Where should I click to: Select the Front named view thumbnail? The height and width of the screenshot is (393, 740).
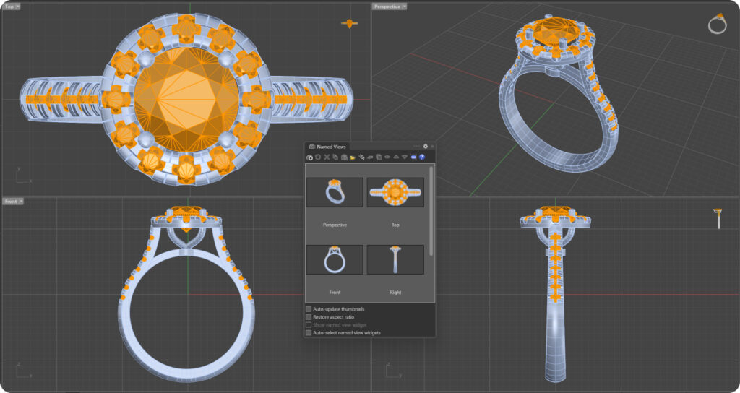click(335, 259)
